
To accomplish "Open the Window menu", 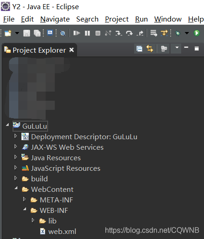I will pos(168,19).
